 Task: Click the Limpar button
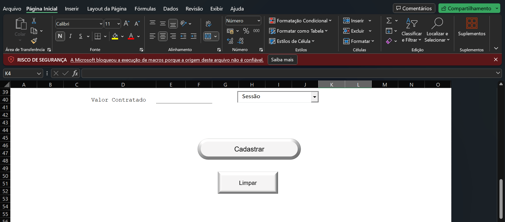pyautogui.click(x=248, y=183)
